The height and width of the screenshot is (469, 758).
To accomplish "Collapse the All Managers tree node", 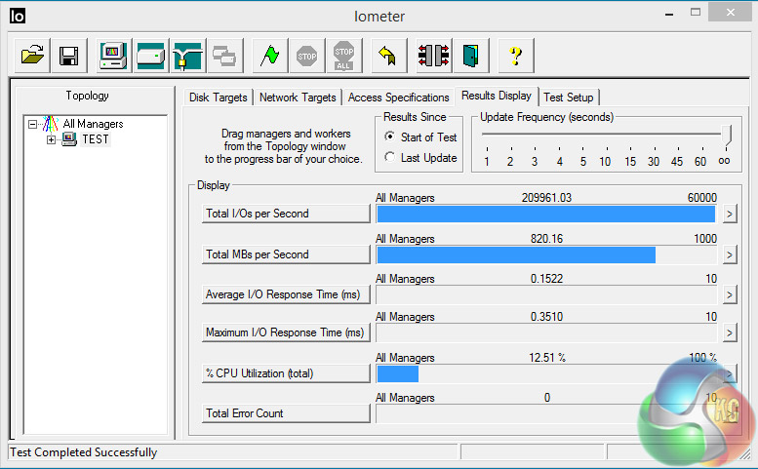I will point(32,124).
